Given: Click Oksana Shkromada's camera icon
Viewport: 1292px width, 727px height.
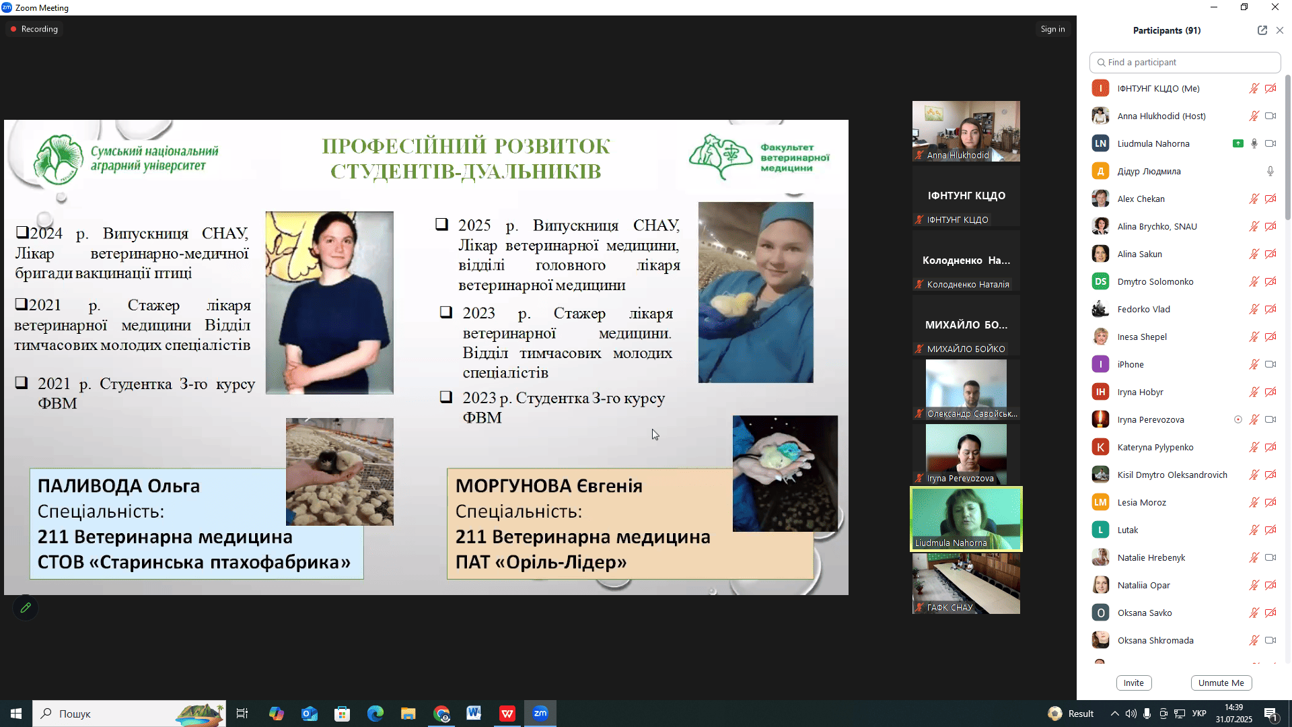Looking at the screenshot, I should tap(1270, 640).
